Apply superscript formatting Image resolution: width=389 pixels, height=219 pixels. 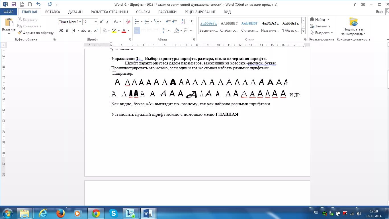(x=96, y=31)
